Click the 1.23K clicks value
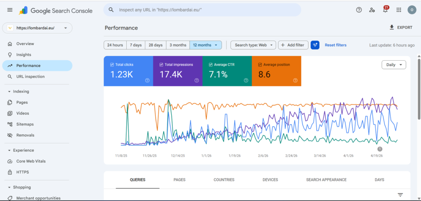This screenshot has height=201, width=421. point(122,75)
